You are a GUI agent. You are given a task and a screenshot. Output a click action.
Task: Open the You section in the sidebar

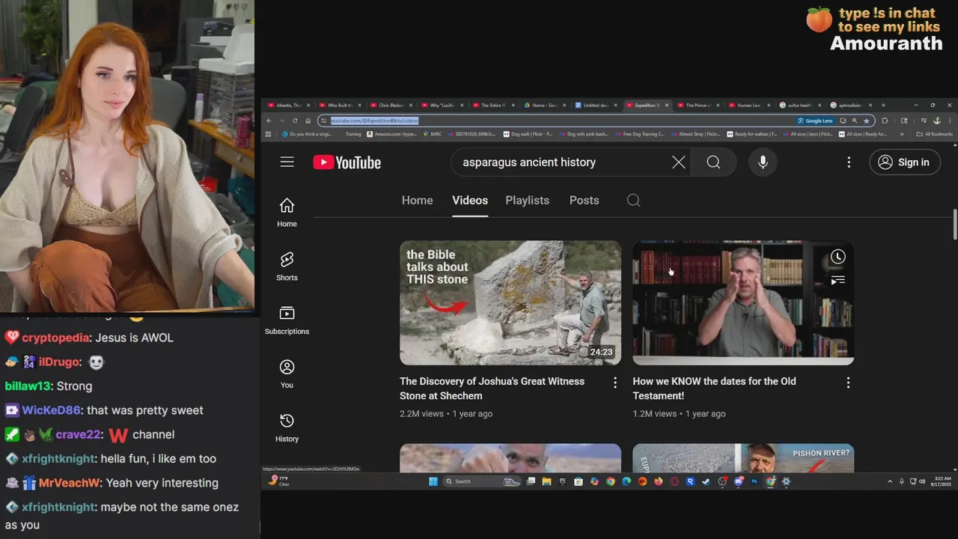pyautogui.click(x=287, y=374)
